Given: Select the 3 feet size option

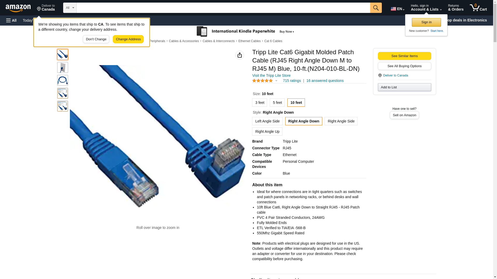Looking at the screenshot, I should click(260, 103).
